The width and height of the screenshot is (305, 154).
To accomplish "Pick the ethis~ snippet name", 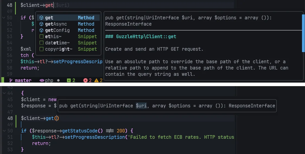I will (x=53, y=37).
